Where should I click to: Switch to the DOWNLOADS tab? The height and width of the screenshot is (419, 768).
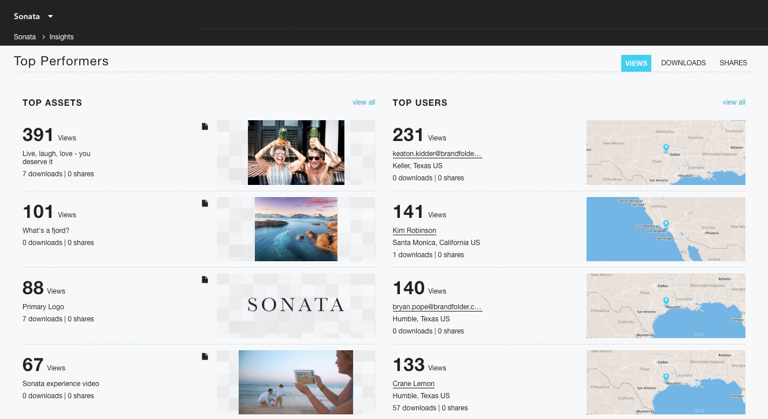[684, 63]
